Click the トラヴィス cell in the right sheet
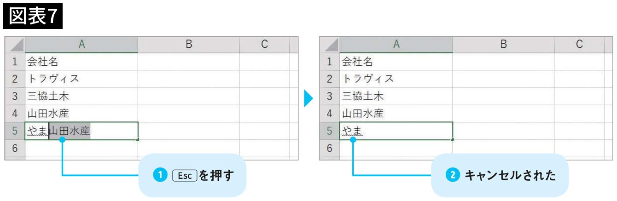Image resolution: width=617 pixels, height=201 pixels. click(396, 79)
